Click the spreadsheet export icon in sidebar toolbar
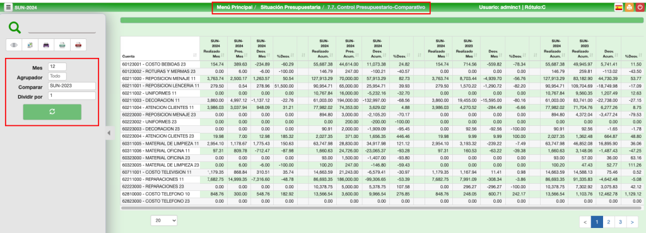 tap(30, 45)
